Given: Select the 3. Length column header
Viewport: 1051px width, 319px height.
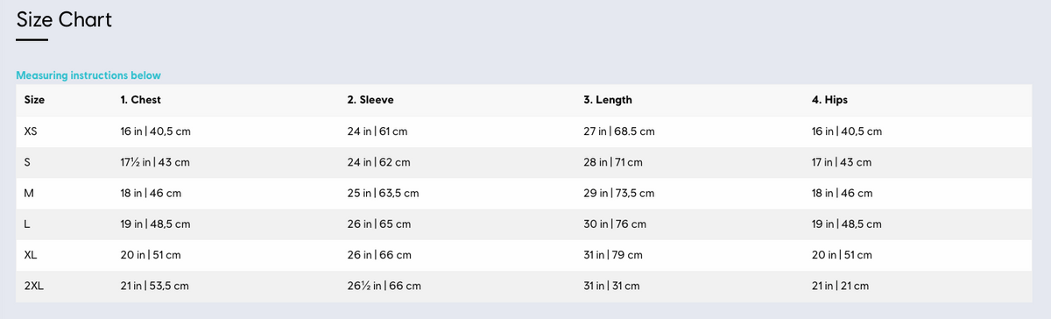Looking at the screenshot, I should tap(608, 100).
